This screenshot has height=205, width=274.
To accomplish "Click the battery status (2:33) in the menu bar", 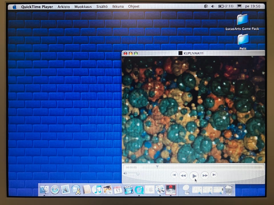I will click(226, 6).
